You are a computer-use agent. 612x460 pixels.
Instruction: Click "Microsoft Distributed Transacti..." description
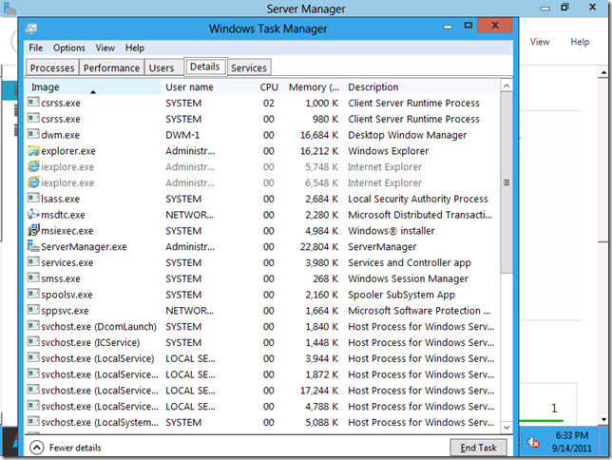pyautogui.click(x=420, y=215)
